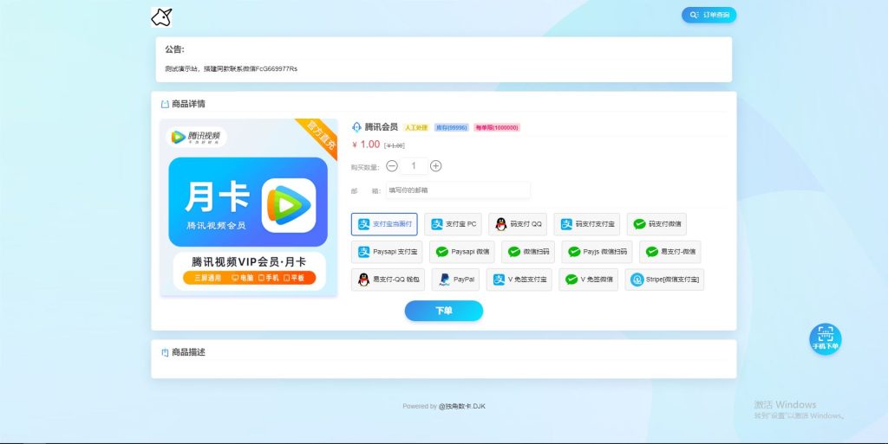Screen dimensions: 888x444
Task: Click the 官方直充 corner ribbon
Action: [x=321, y=136]
